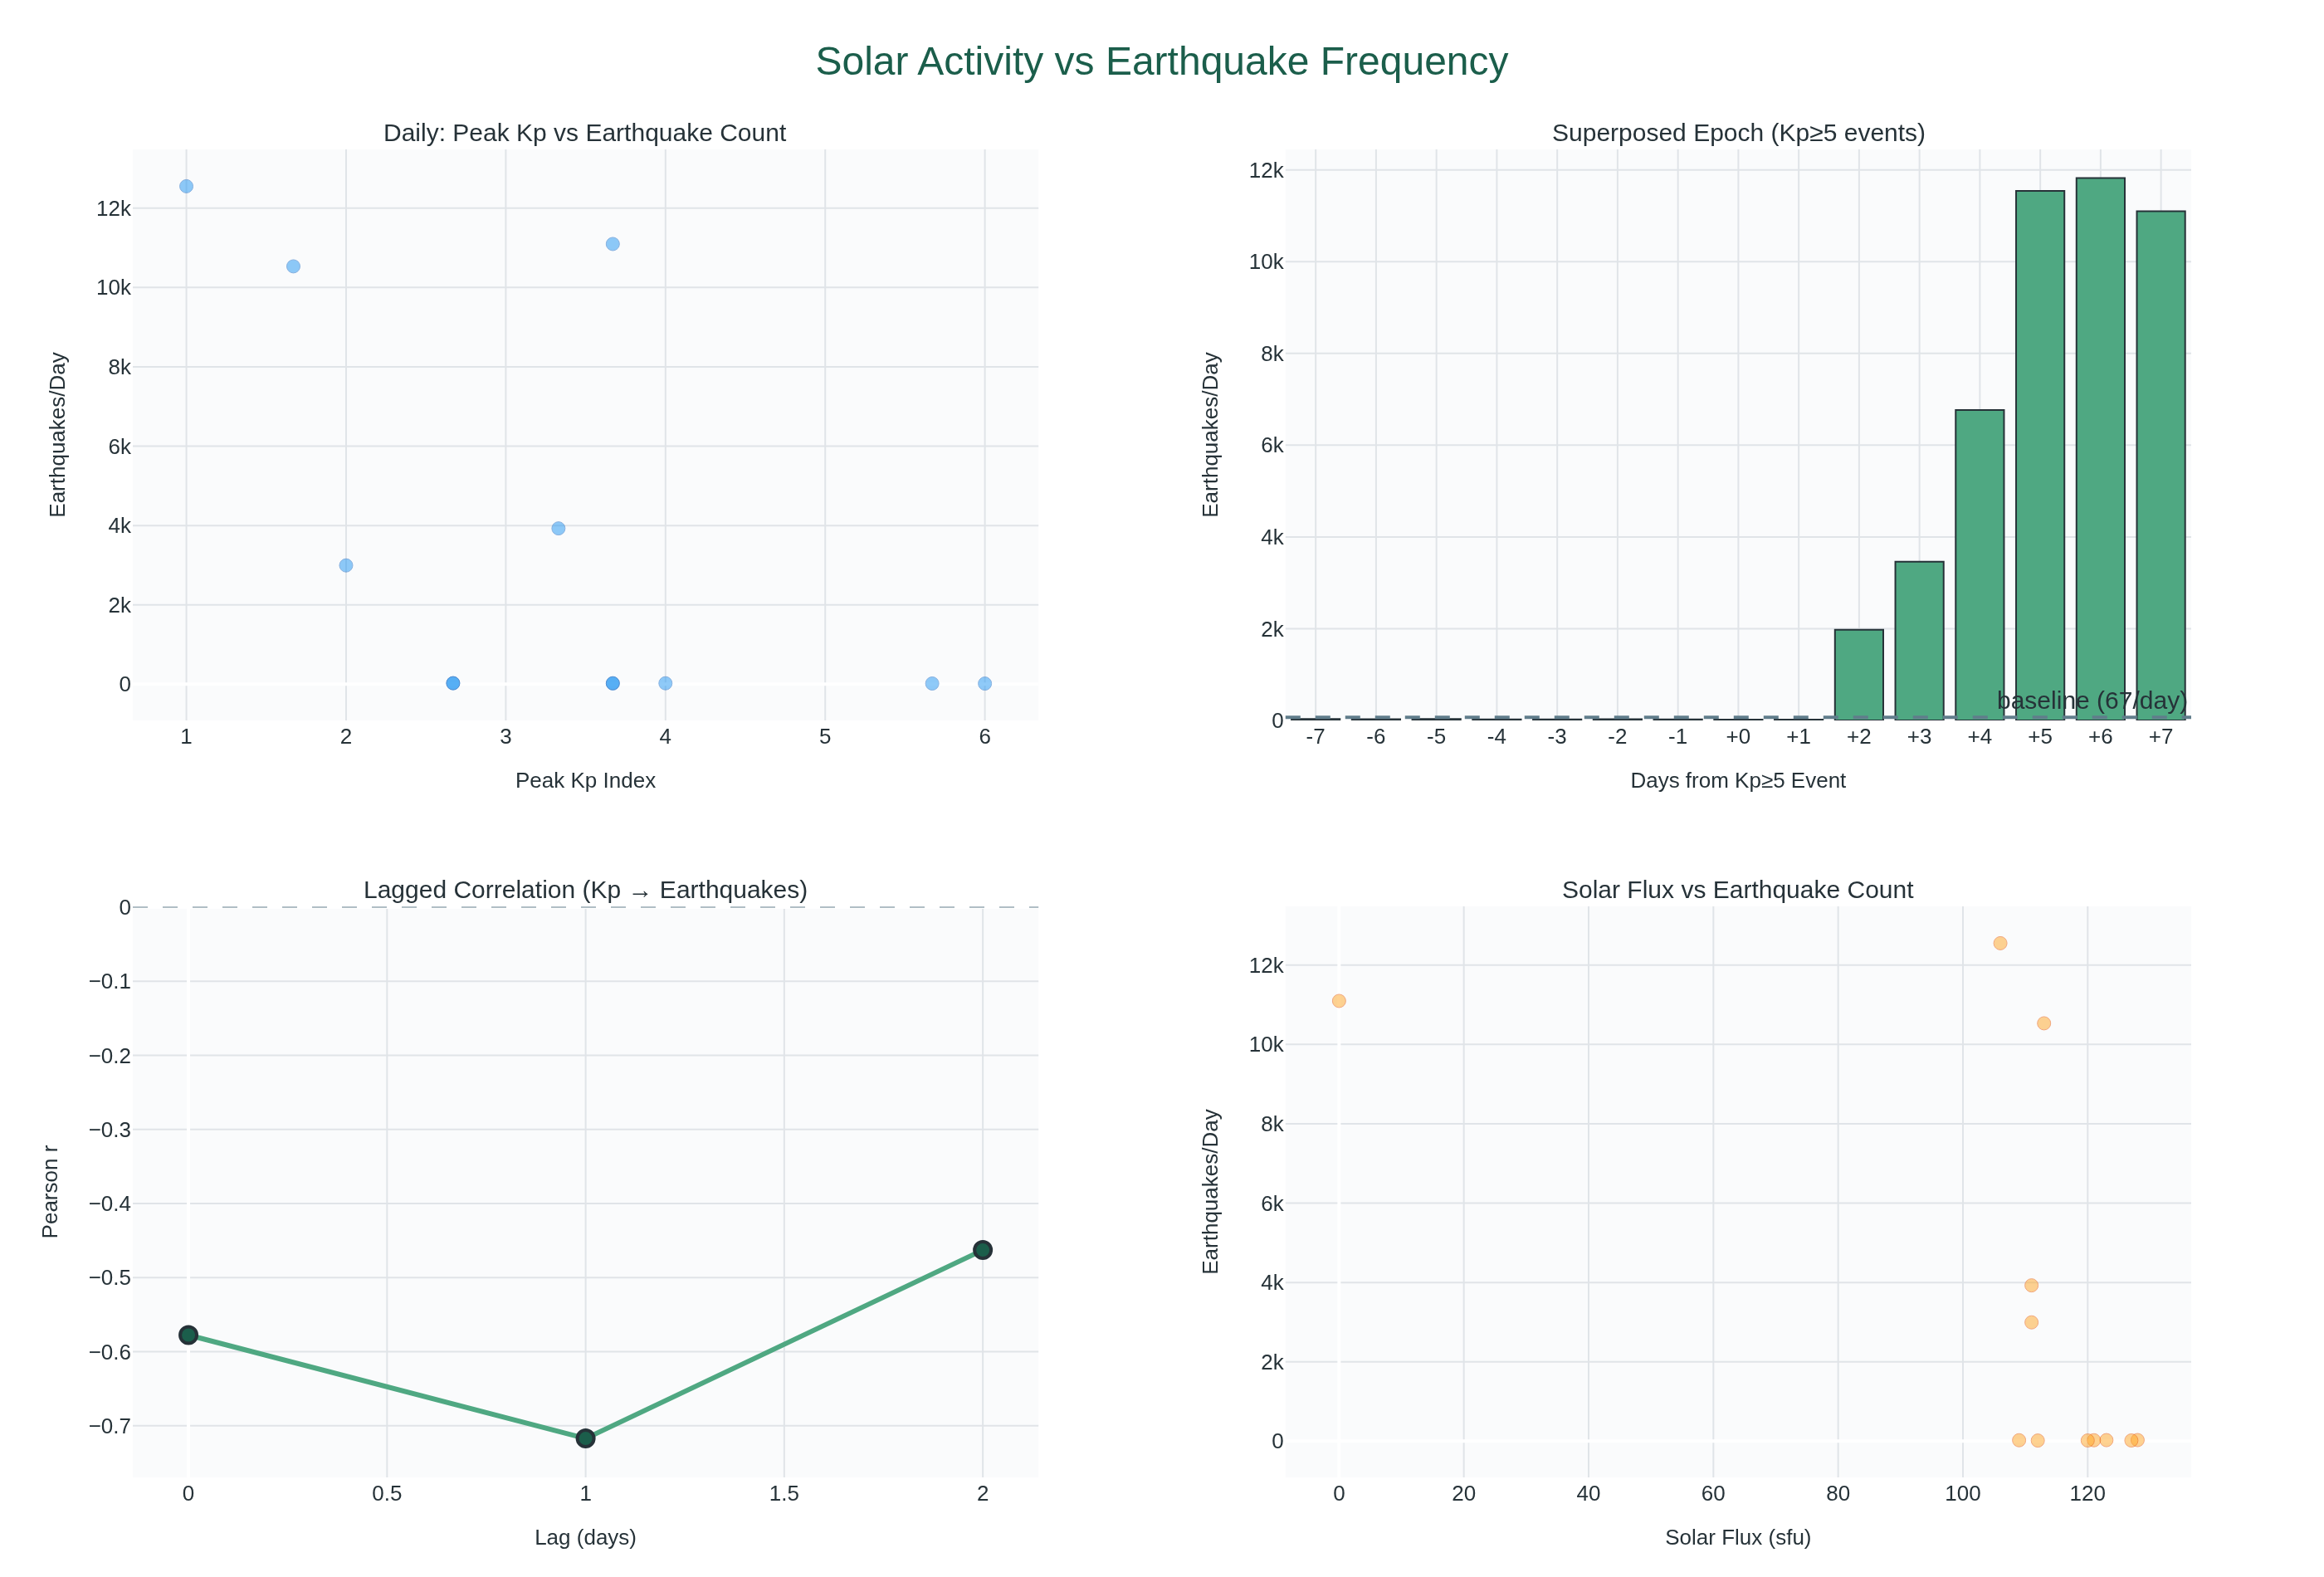Select the '3' tick on Peak Kp axis
The image size is (2324, 1577).
pyautogui.click(x=505, y=737)
